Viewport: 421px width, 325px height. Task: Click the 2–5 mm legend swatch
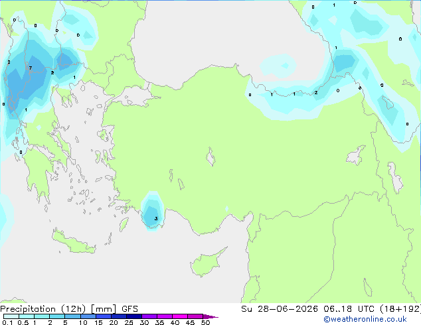pyautogui.click(x=57, y=316)
